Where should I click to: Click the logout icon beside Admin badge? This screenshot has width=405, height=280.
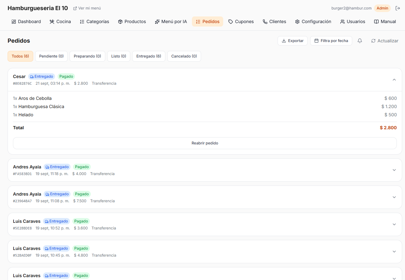(x=398, y=8)
